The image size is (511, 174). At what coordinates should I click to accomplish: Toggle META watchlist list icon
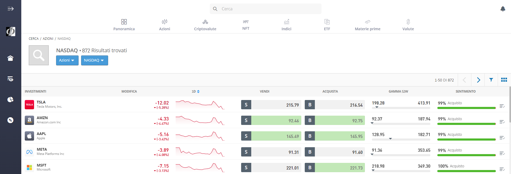(502, 153)
